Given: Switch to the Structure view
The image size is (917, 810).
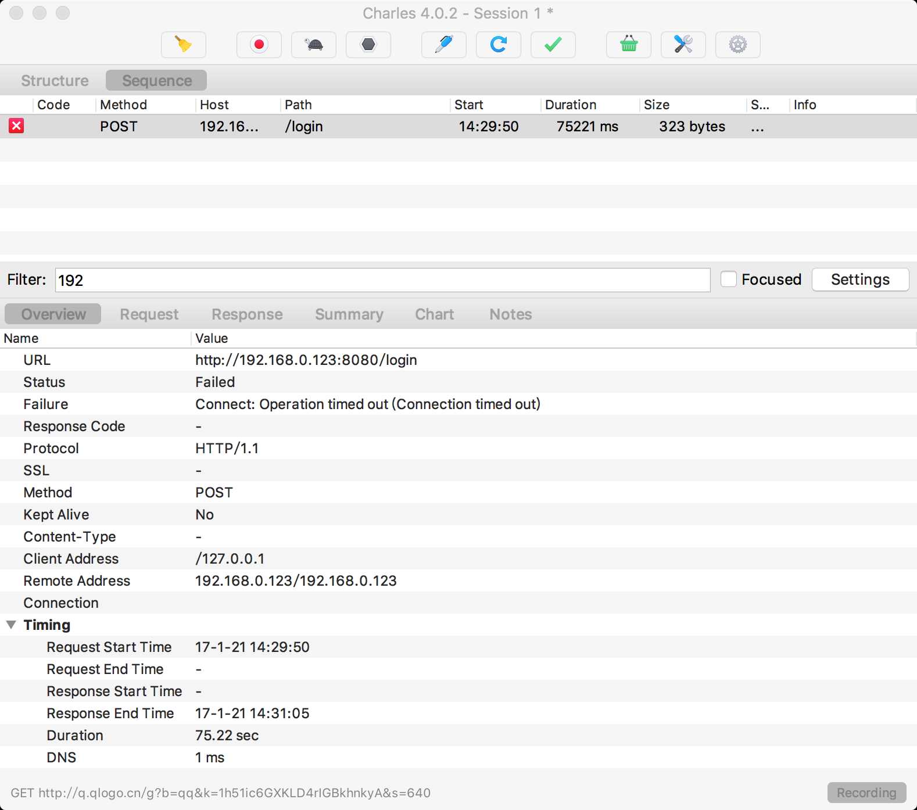Looking at the screenshot, I should click(55, 81).
